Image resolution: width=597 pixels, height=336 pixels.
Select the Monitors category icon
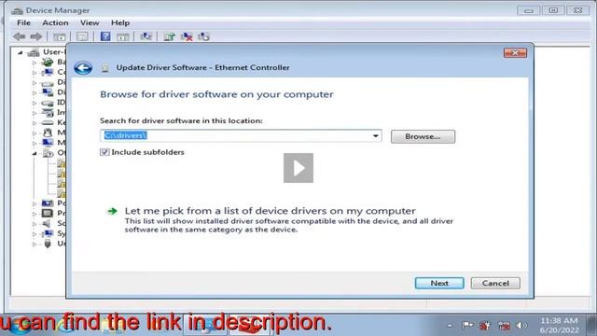point(48,143)
